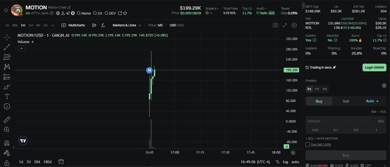
Task: Collapse the right info panel
Action: pyautogui.click(x=304, y=6)
